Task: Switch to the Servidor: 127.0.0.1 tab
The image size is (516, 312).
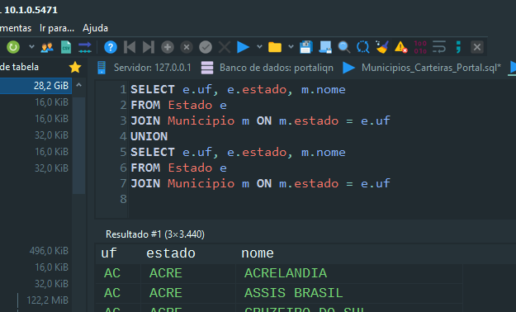Action: [x=144, y=68]
